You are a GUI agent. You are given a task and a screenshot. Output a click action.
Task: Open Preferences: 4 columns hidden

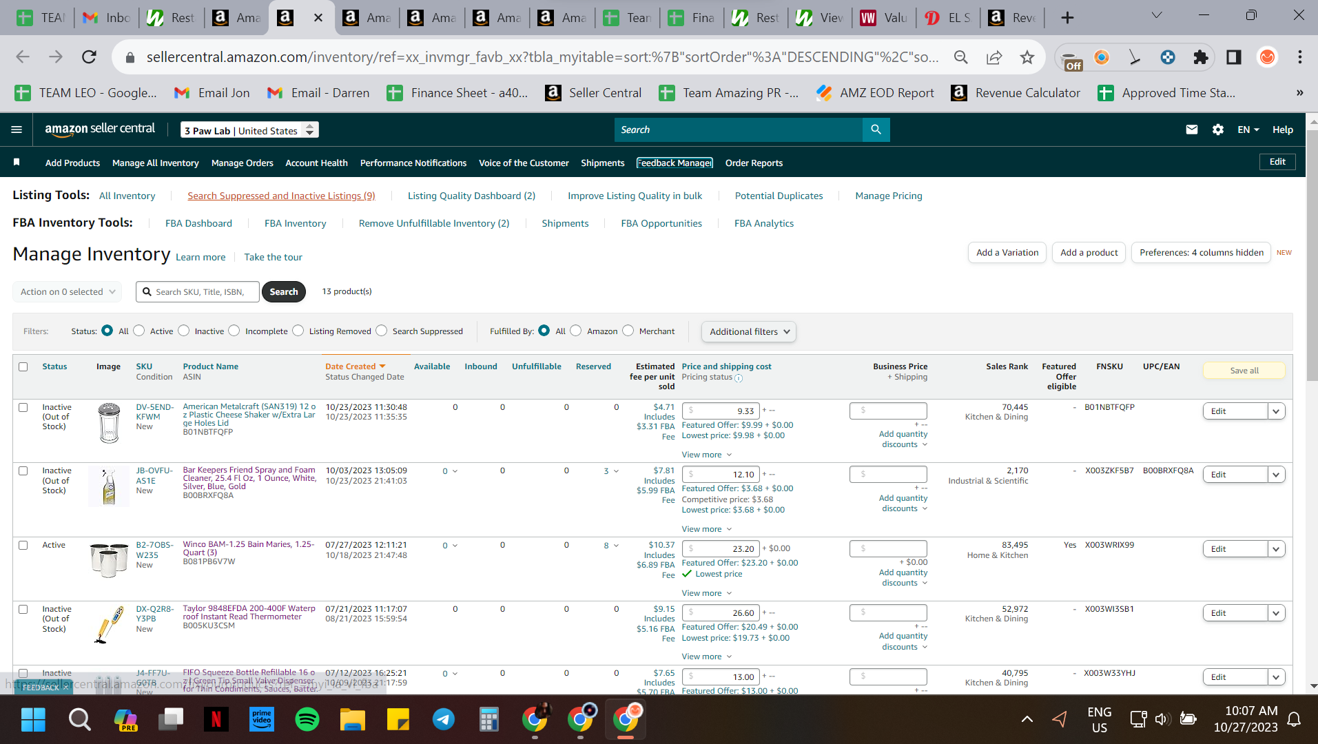[x=1202, y=253]
